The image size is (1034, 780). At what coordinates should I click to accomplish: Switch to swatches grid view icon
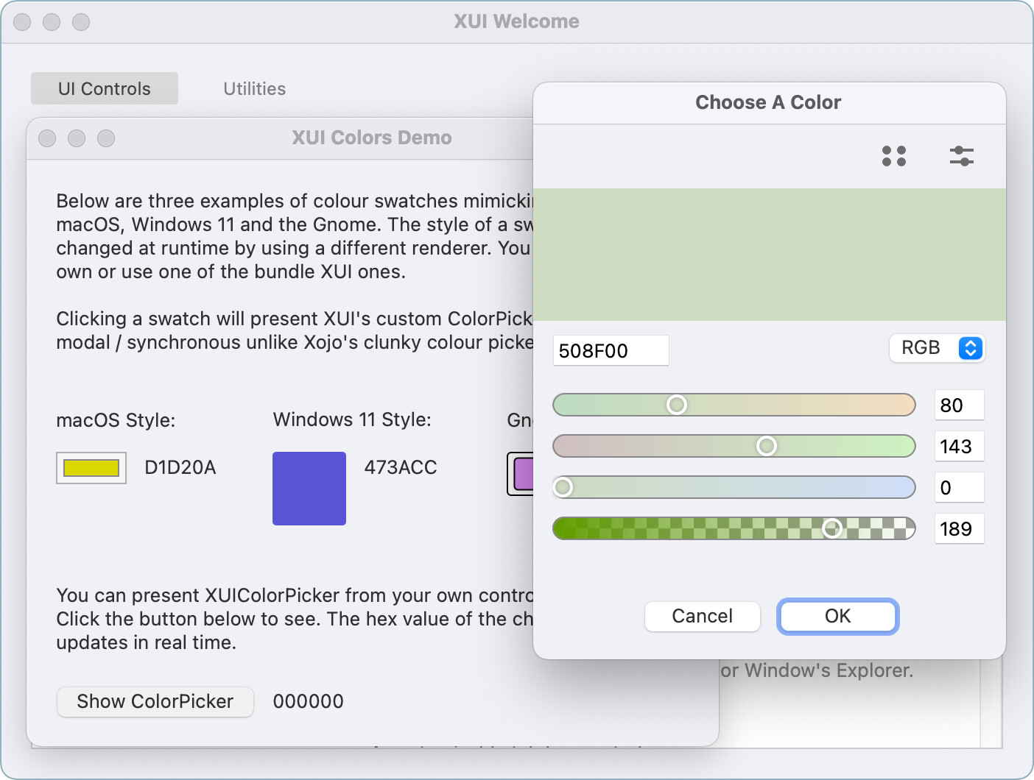pyautogui.click(x=894, y=156)
